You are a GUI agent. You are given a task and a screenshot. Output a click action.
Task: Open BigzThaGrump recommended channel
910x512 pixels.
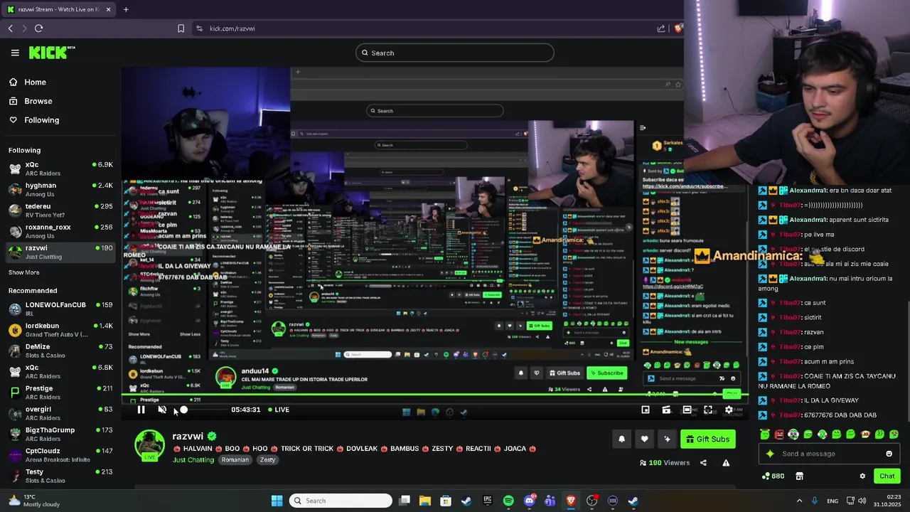point(60,434)
